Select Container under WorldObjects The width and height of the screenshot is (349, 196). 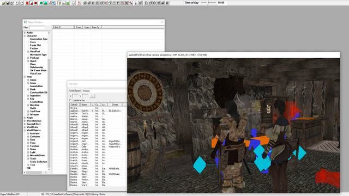[x=35, y=137]
